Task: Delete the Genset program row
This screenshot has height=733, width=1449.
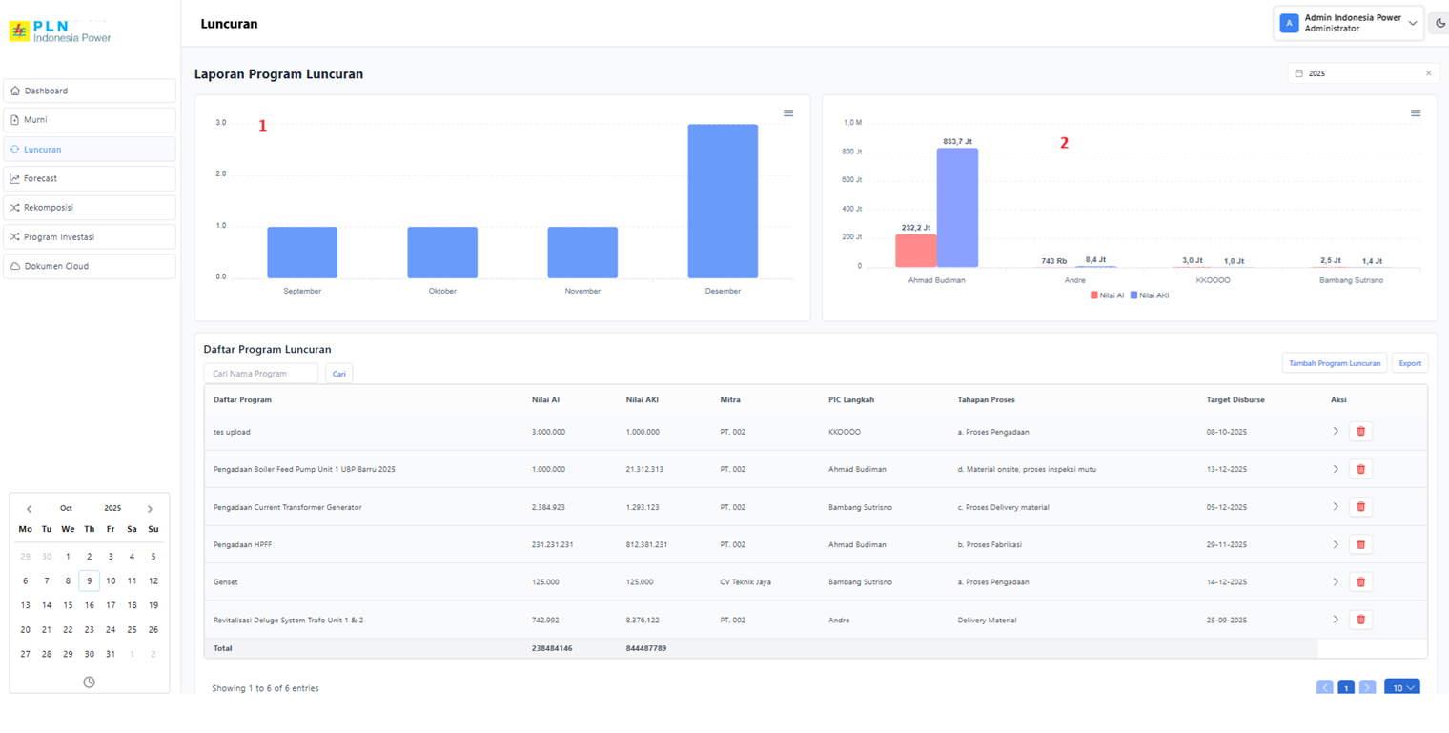Action: click(x=1360, y=581)
